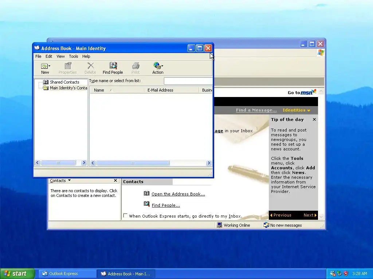Image resolution: width=373 pixels, height=279 pixels.
Task: Click the left arrow of folder tree scrollbar
Action: click(38, 162)
